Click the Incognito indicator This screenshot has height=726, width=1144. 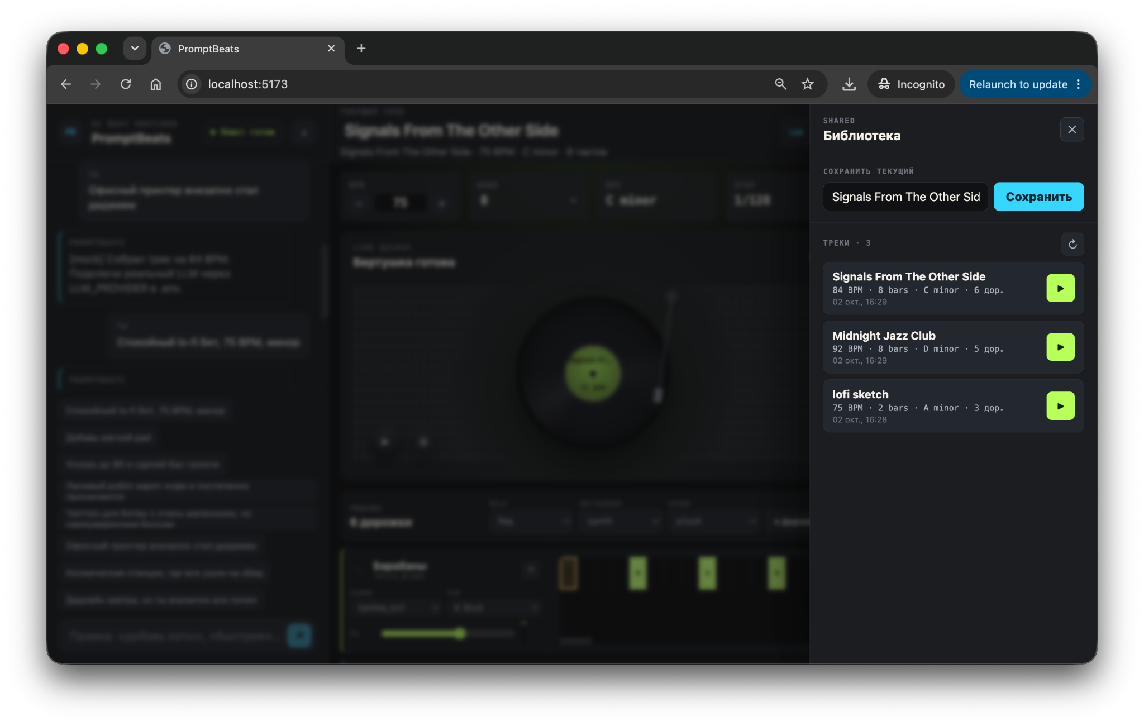pyautogui.click(x=911, y=84)
